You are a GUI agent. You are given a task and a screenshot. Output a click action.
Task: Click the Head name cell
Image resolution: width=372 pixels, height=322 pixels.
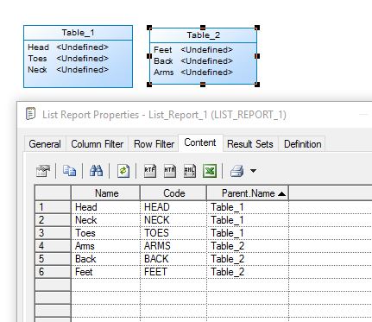(105, 207)
